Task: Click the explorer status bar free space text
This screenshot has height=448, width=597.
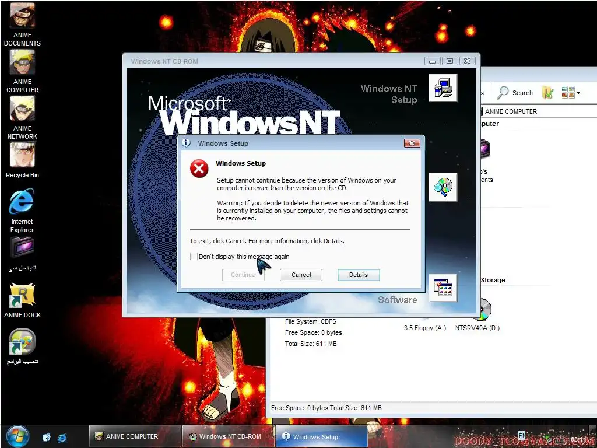Action: [x=326, y=408]
